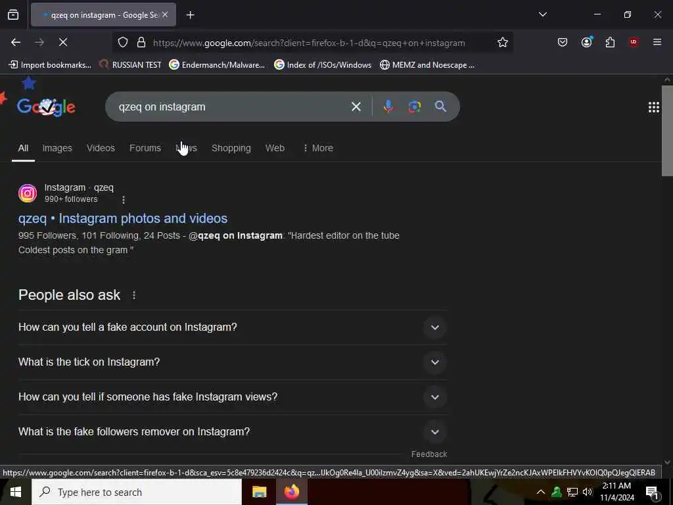
Task: Close the qzeq on instagram tab
Action: pos(165,14)
